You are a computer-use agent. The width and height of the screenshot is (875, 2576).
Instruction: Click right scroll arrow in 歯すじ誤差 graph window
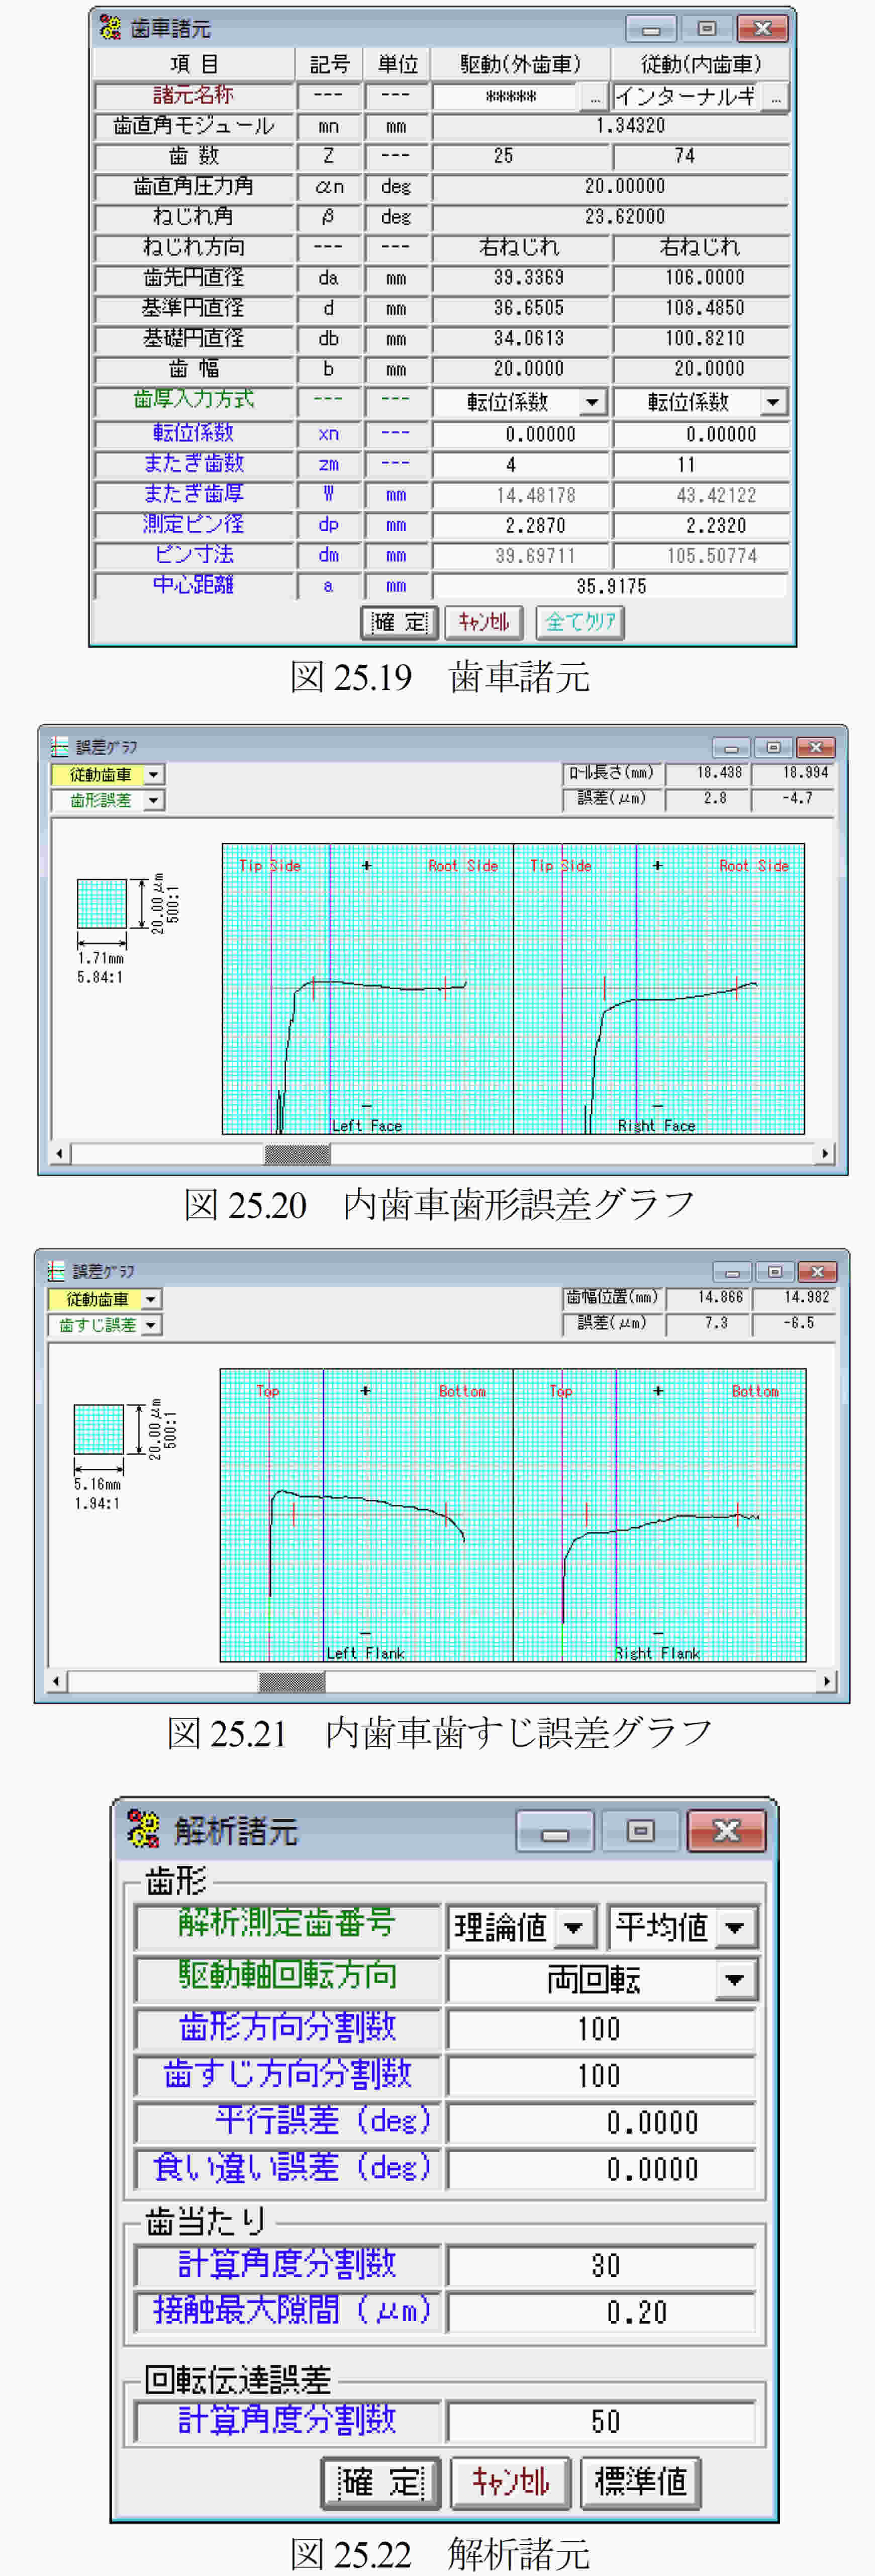[826, 1681]
